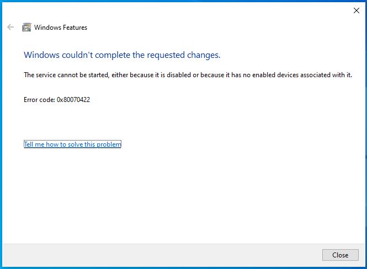Select the 'Error code: 0x80070422' text
Viewport: 367px width, 269px height.
coord(57,100)
